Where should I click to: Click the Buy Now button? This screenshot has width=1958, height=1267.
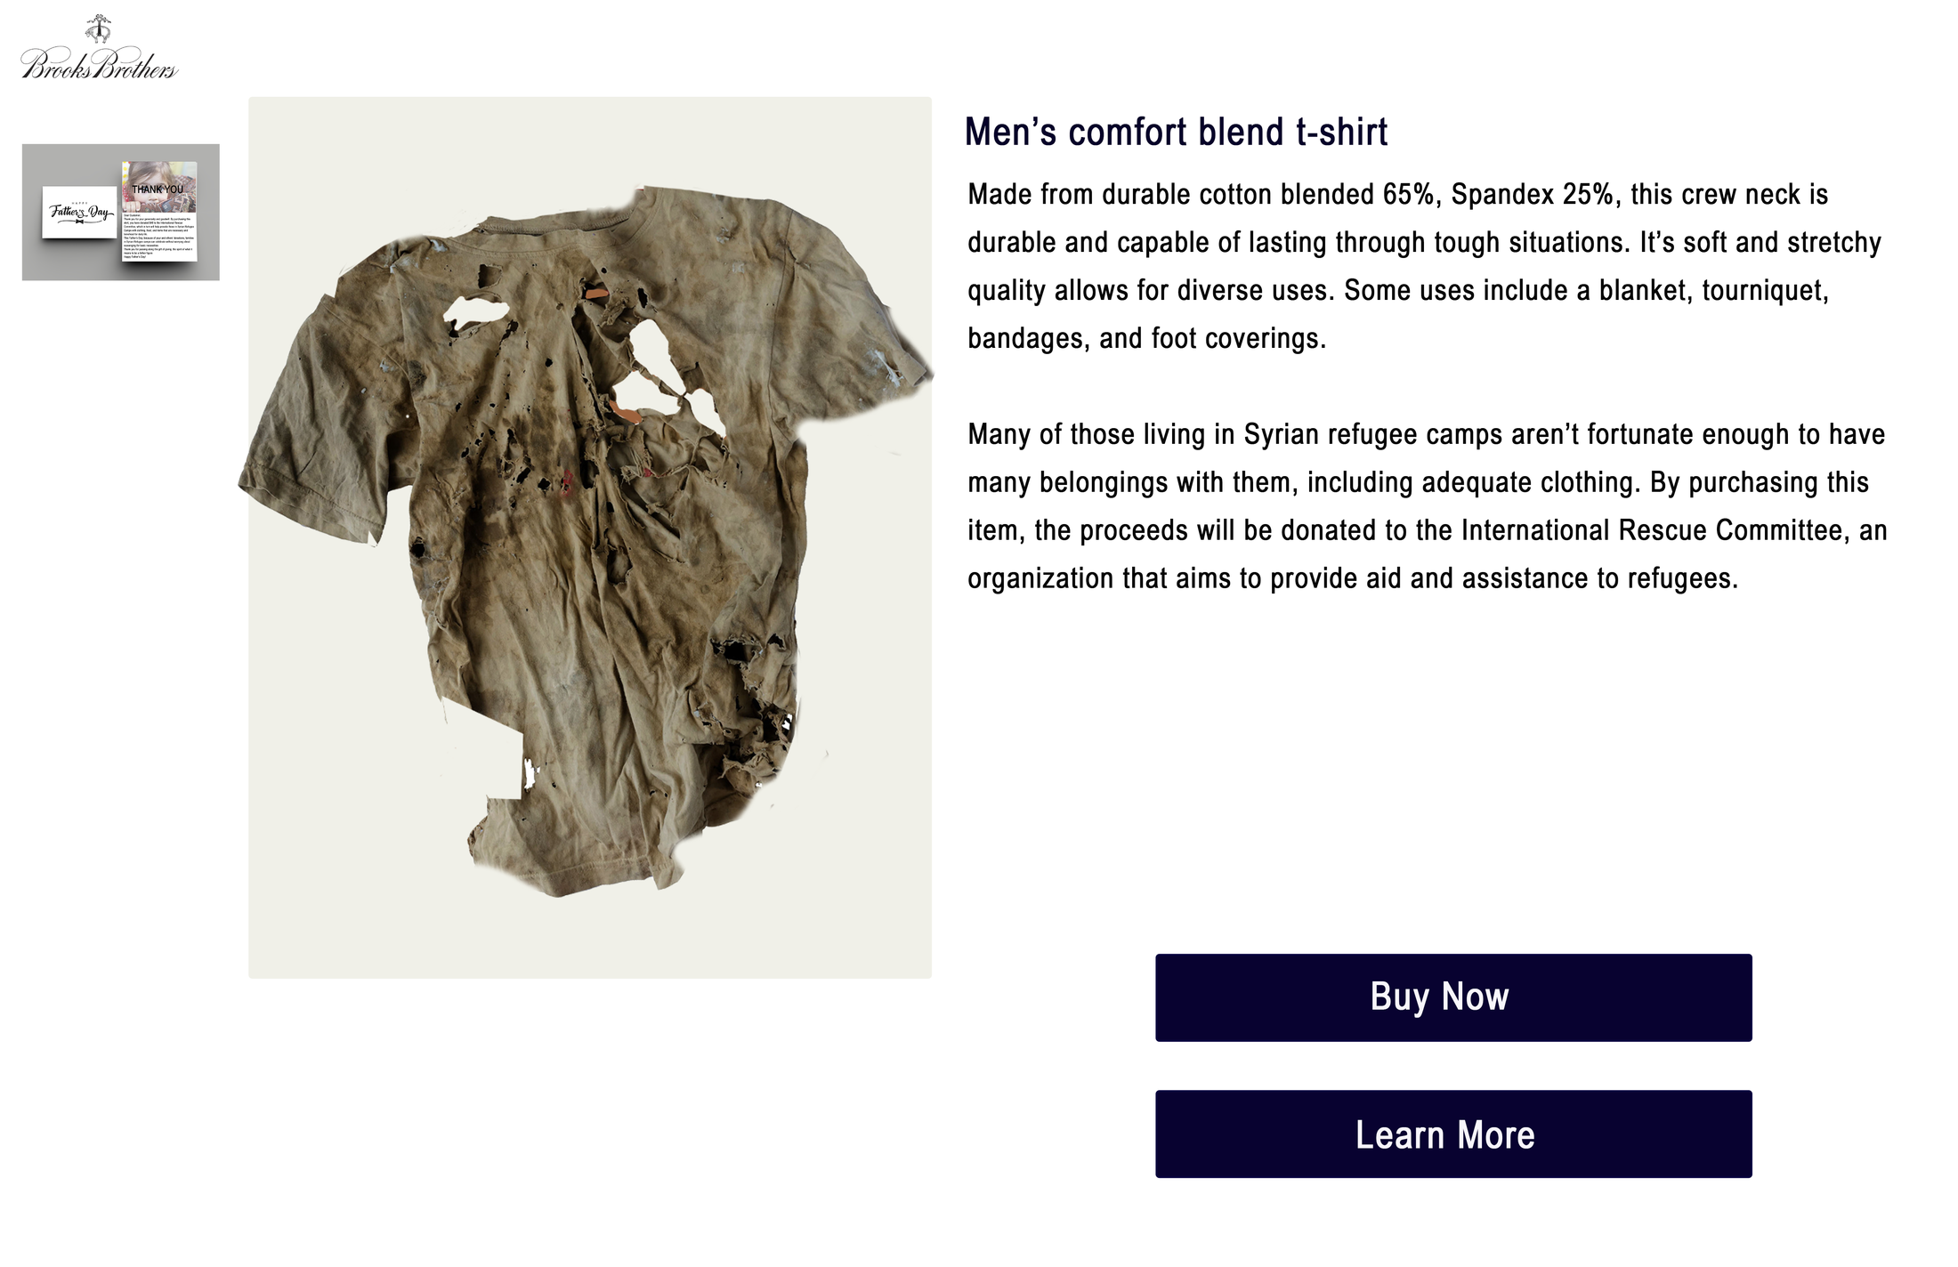tap(1453, 997)
